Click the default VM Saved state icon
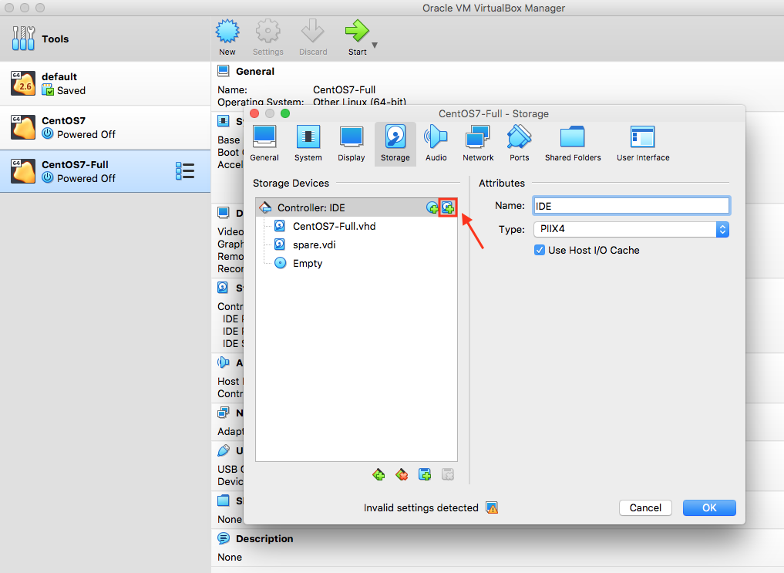 (x=48, y=90)
